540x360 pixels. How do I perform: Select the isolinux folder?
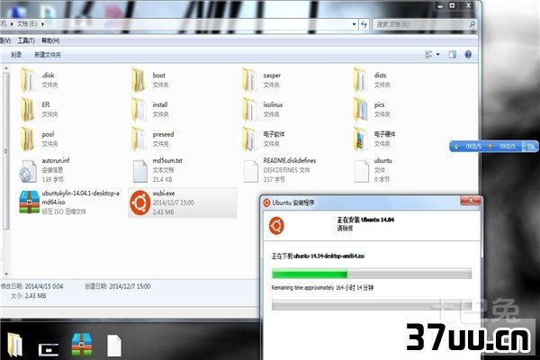[263, 109]
